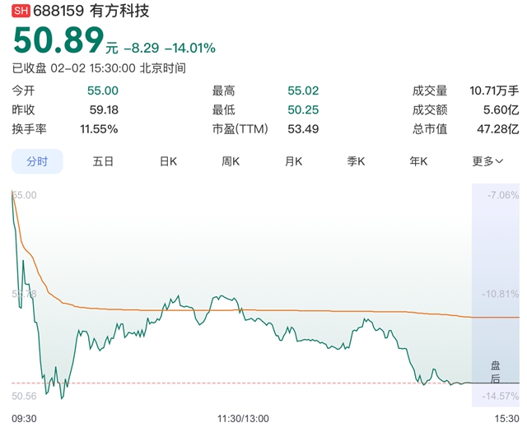The width and height of the screenshot is (527, 432).
Task: Expand the 更多 dropdown
Action: click(487, 161)
